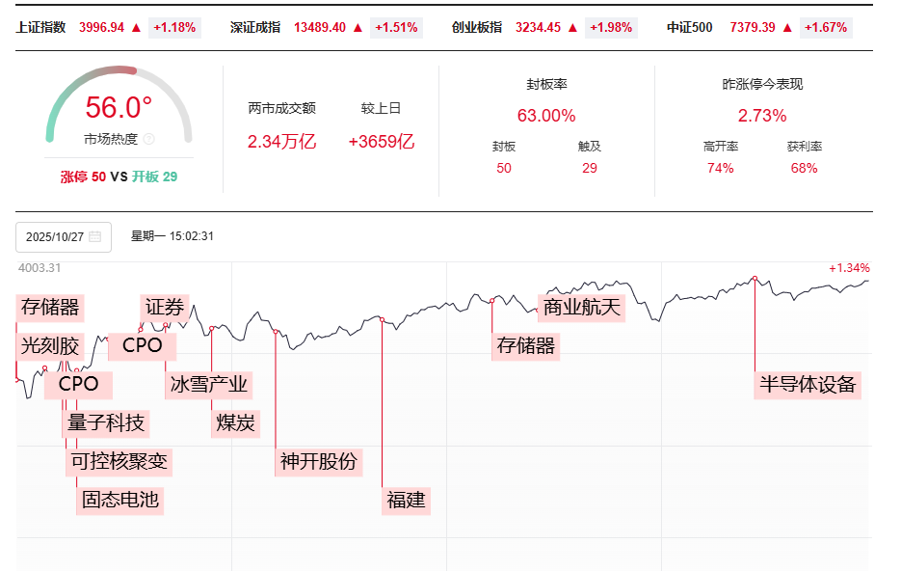
Task: Click the CPO annotation near 证券
Action: tap(142, 344)
